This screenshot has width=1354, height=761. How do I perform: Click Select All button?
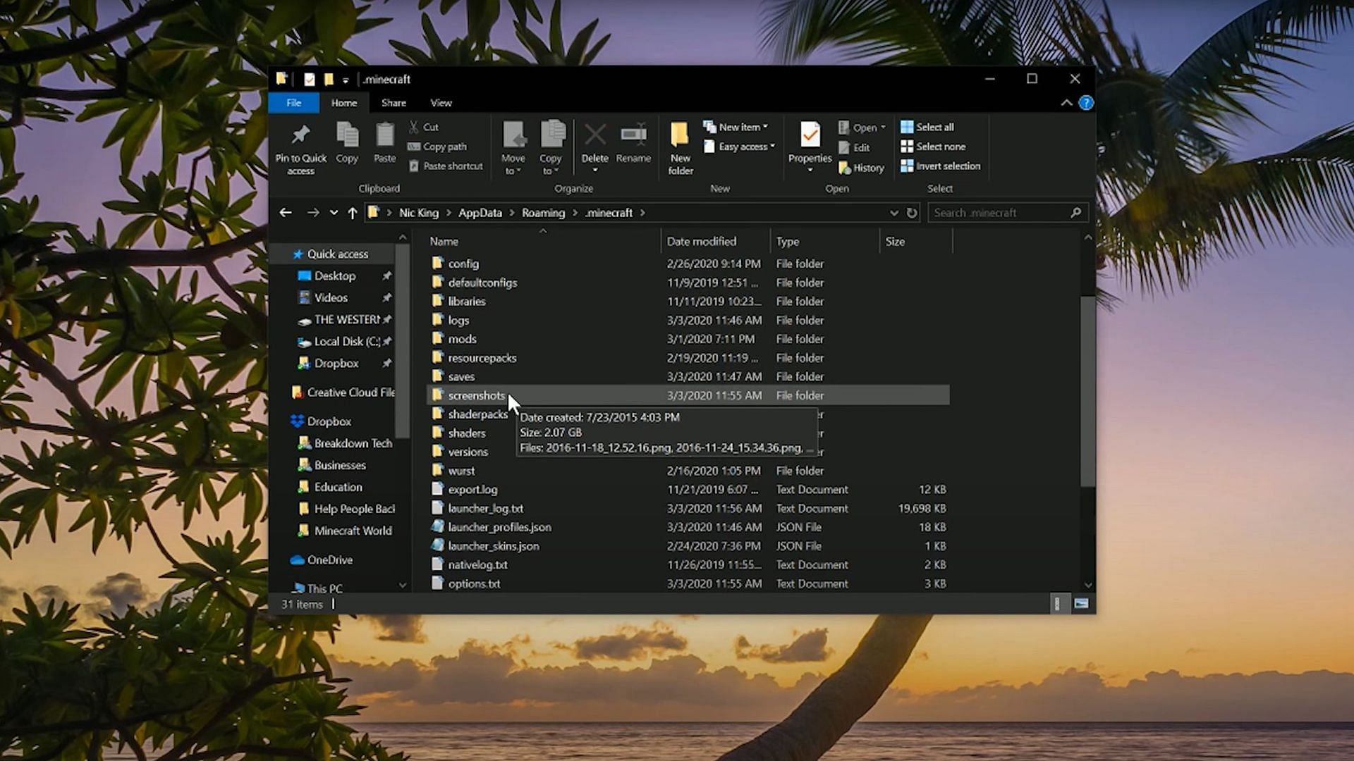[x=930, y=126]
